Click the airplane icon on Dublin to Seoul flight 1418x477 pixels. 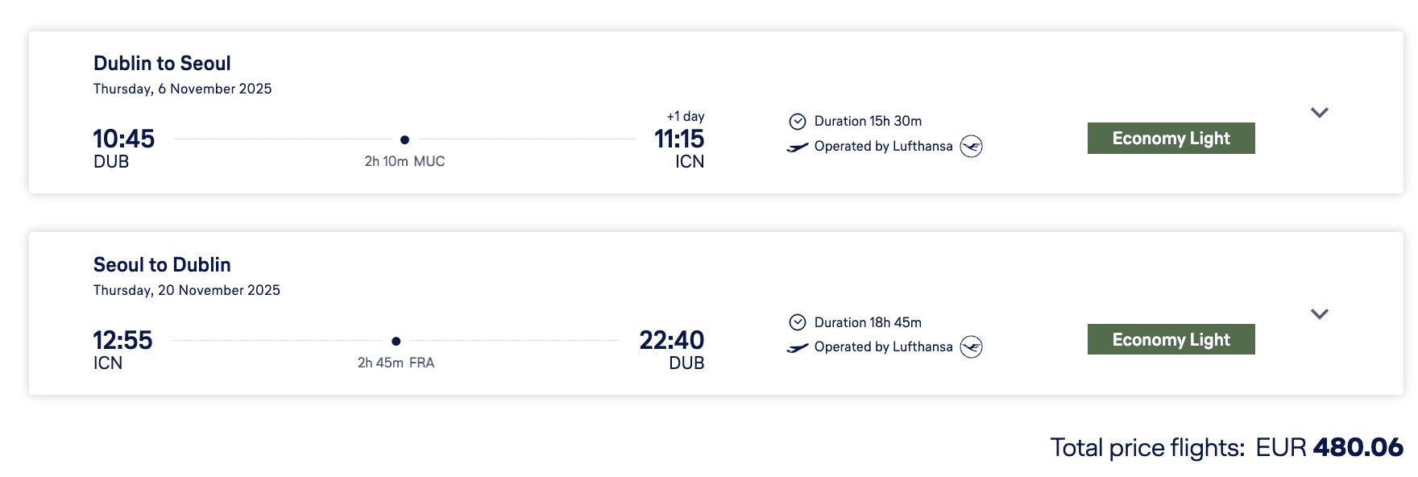click(x=797, y=147)
